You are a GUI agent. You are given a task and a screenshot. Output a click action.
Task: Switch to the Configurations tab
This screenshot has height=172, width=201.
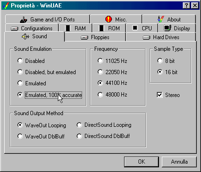point(32,28)
